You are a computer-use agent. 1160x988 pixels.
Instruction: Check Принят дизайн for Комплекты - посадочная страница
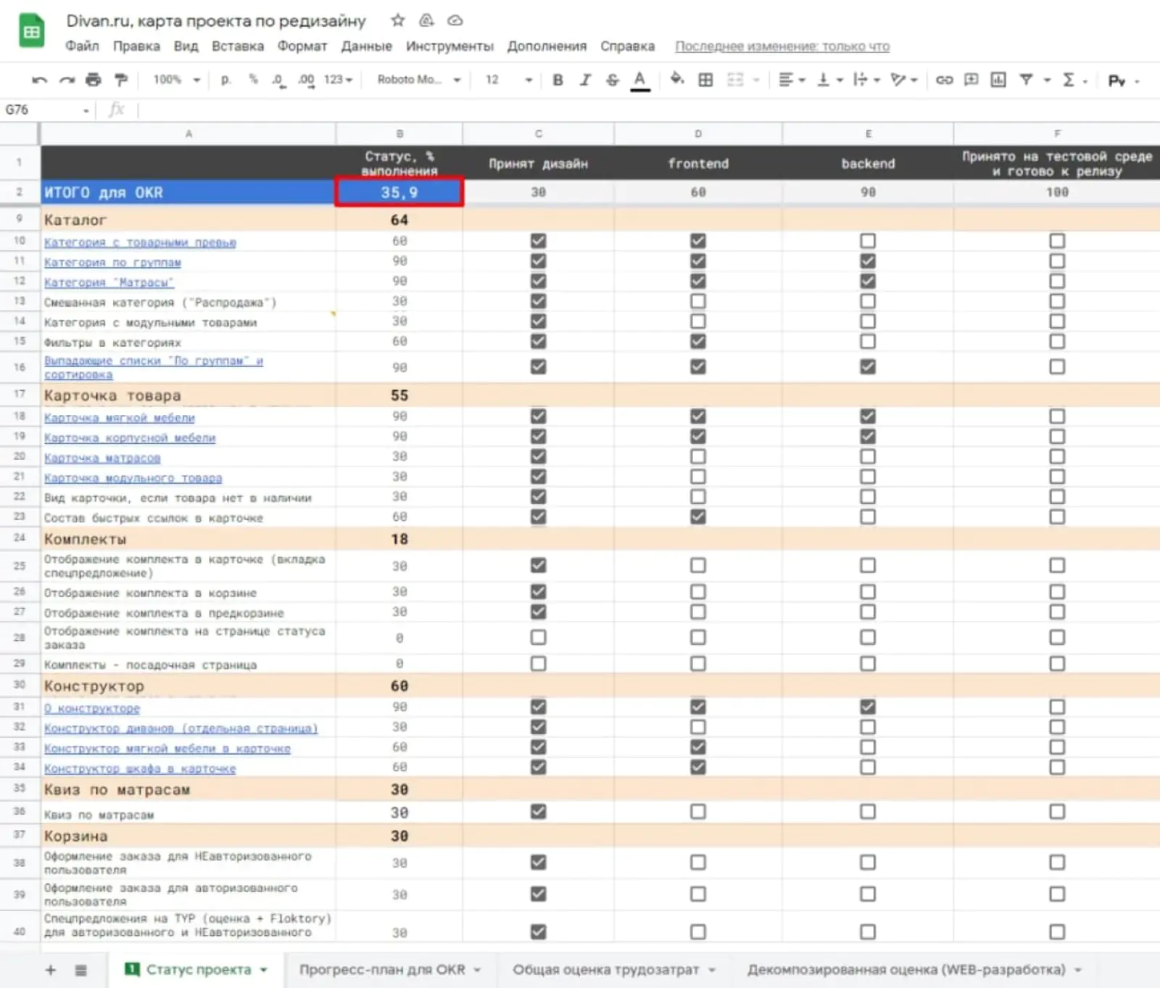click(x=538, y=664)
